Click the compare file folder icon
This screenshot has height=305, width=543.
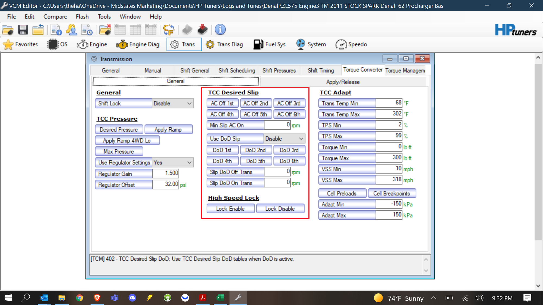[105, 30]
